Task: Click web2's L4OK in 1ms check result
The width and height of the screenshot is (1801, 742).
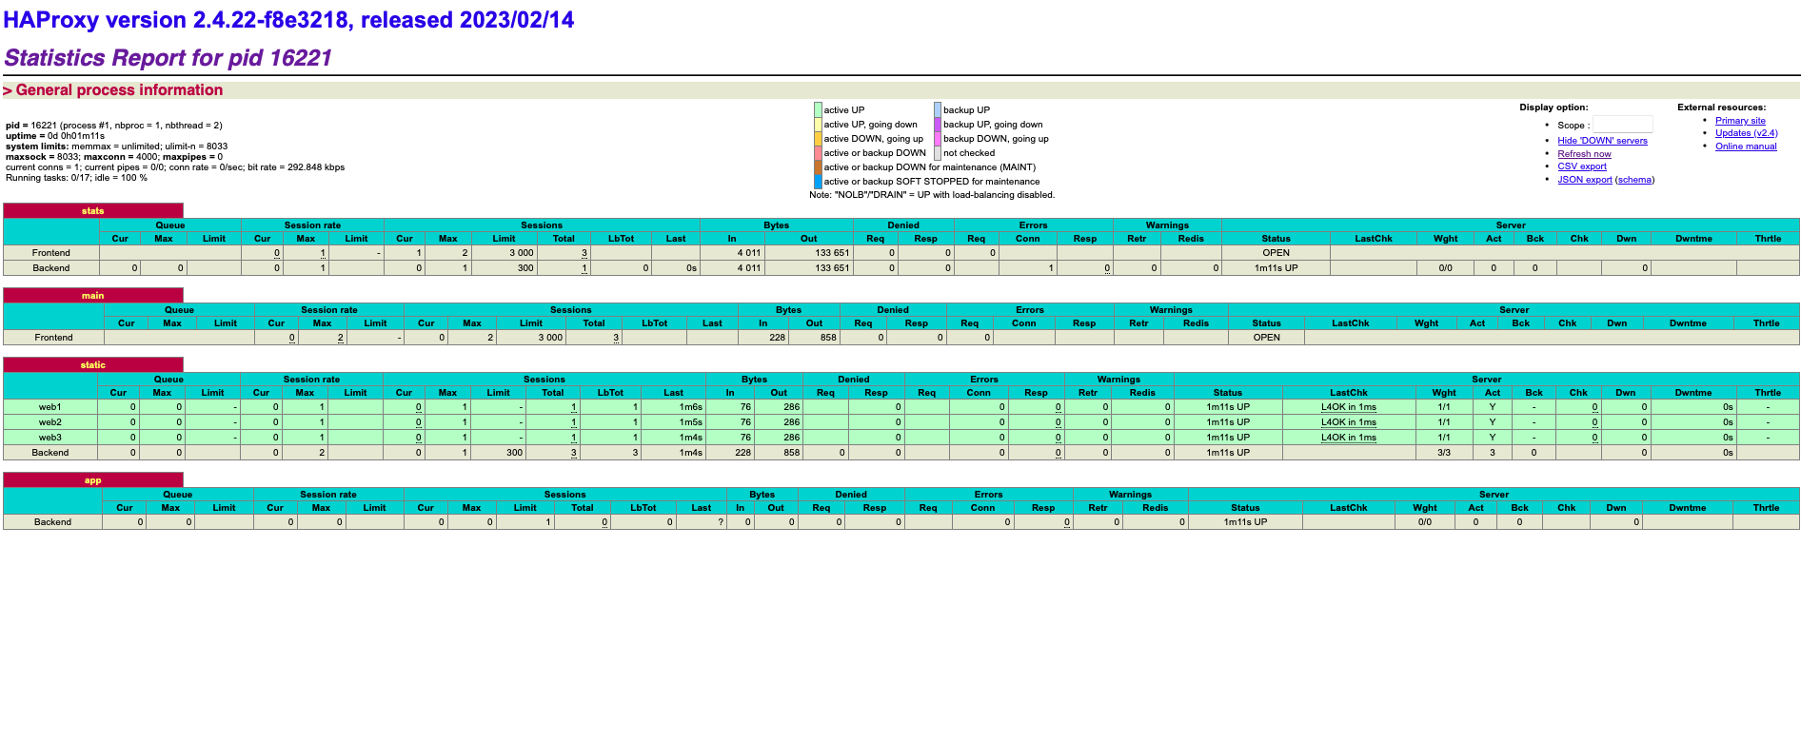Action: tap(1348, 422)
